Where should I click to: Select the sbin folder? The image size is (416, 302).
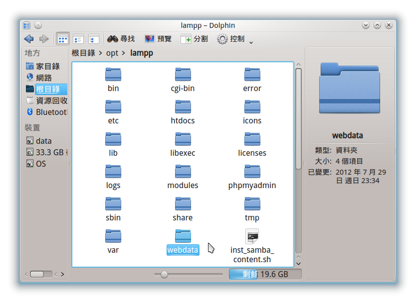[113, 209]
